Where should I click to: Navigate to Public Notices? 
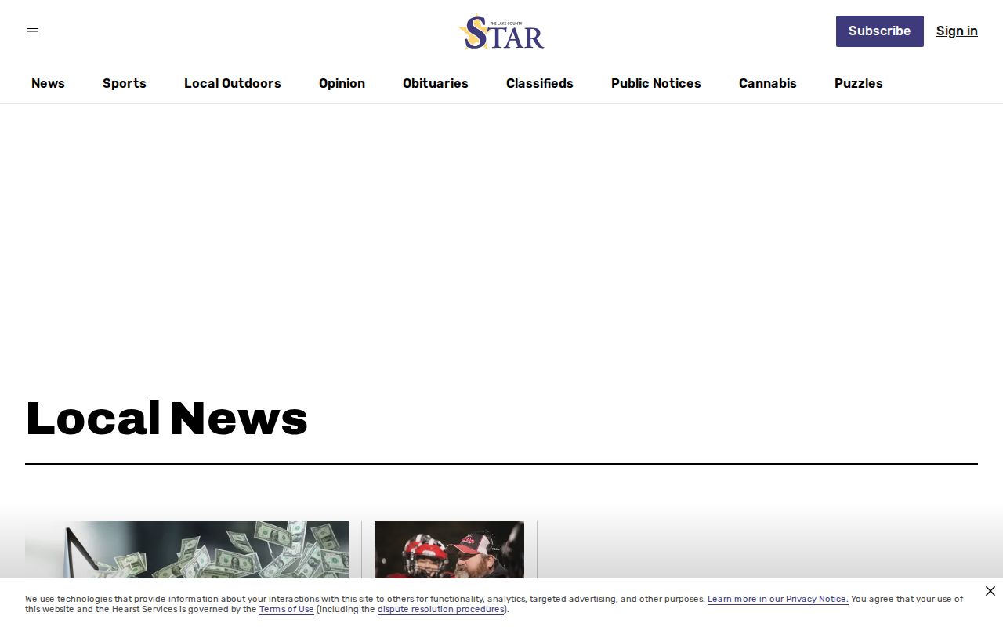(x=656, y=83)
